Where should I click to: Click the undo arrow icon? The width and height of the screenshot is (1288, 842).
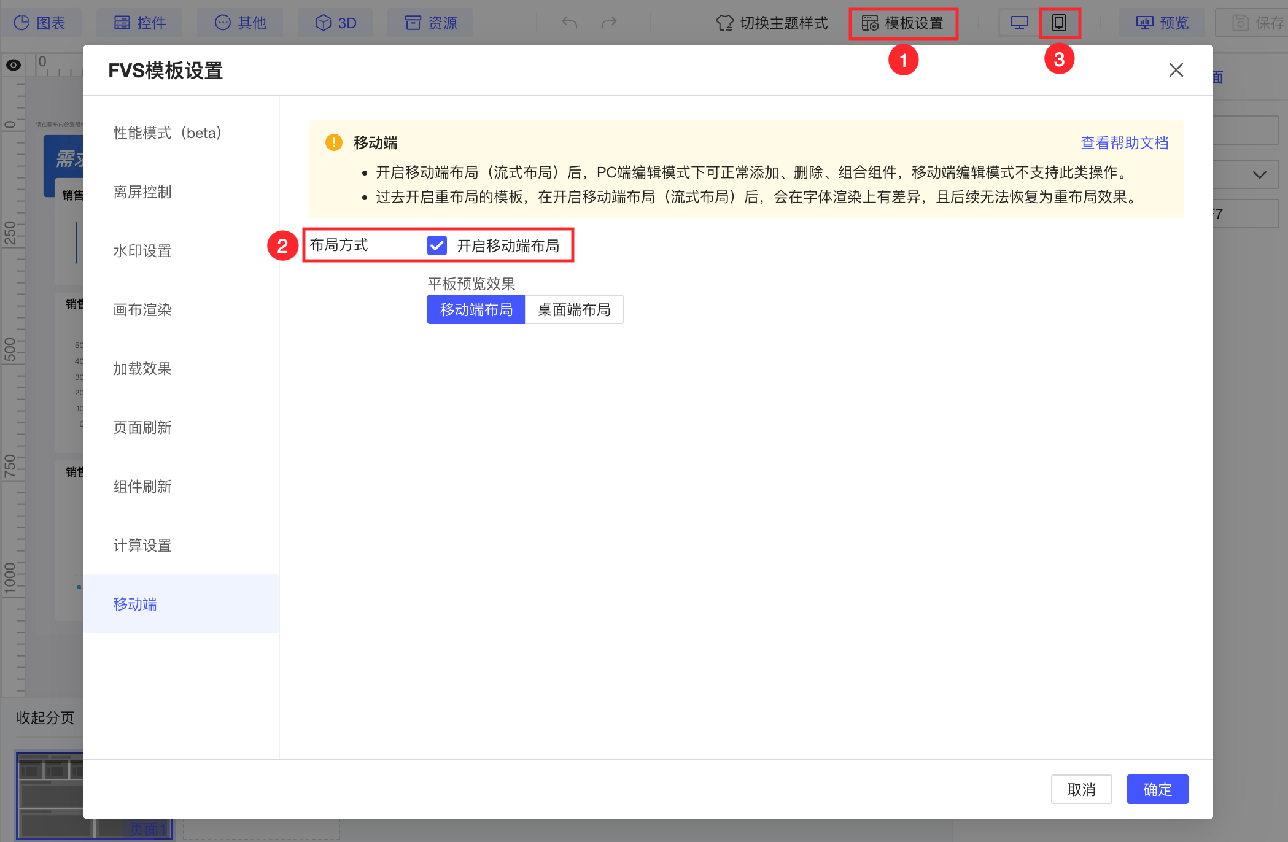[569, 23]
